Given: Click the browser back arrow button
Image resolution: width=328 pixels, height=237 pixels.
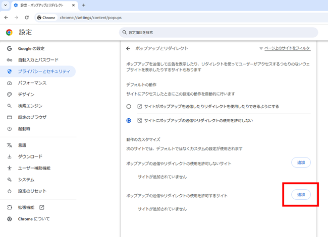Looking at the screenshot, I should [6, 18].
